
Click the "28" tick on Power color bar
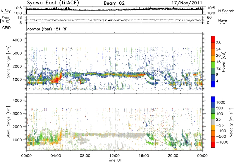click(218, 43)
